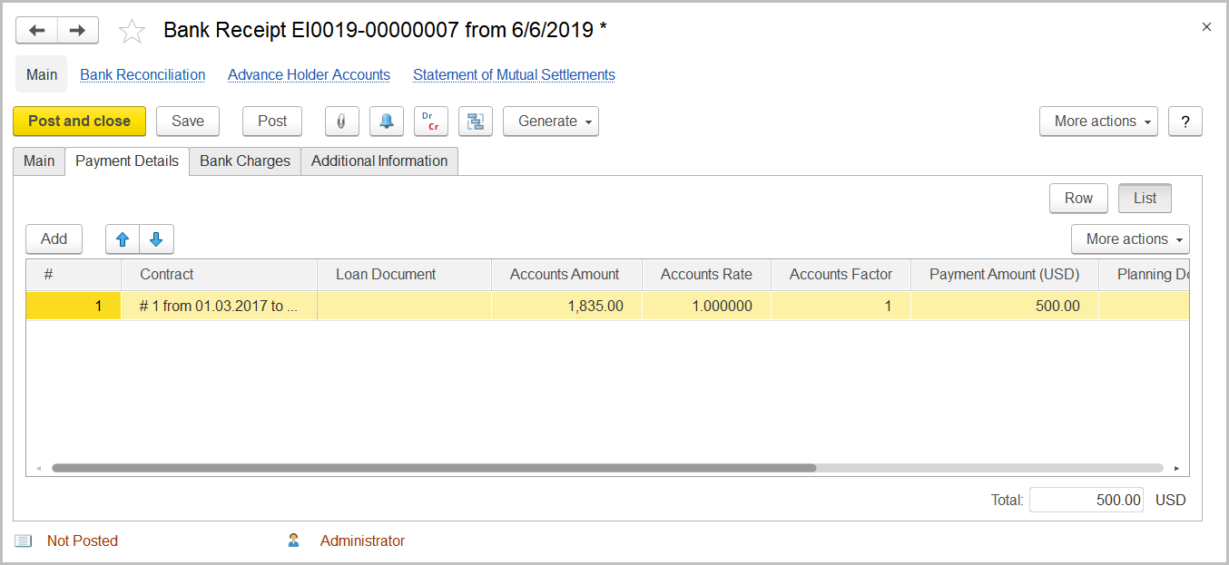Move row up with blue up arrow

[123, 239]
